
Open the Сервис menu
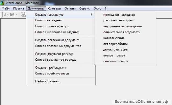tap(84, 8)
